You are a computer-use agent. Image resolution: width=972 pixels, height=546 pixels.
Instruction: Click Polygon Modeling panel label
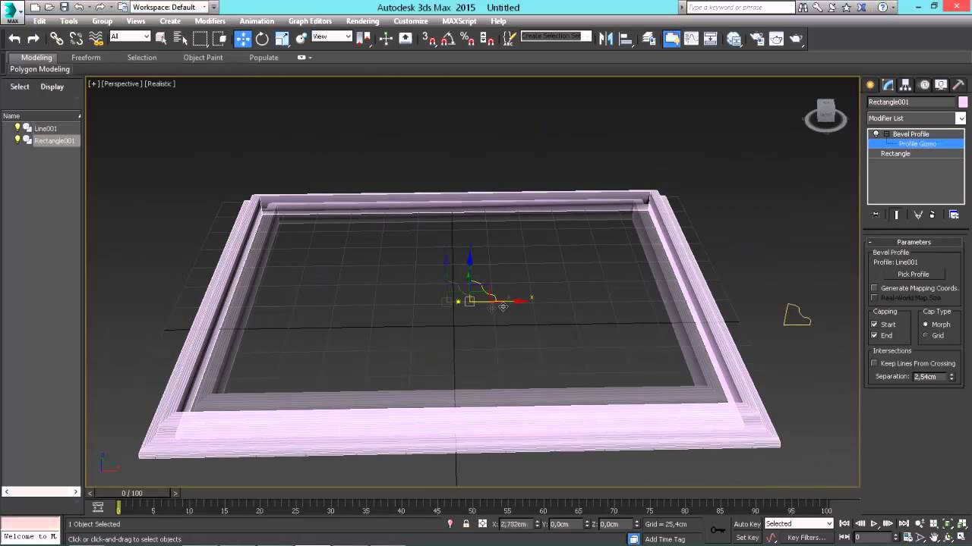click(x=40, y=69)
